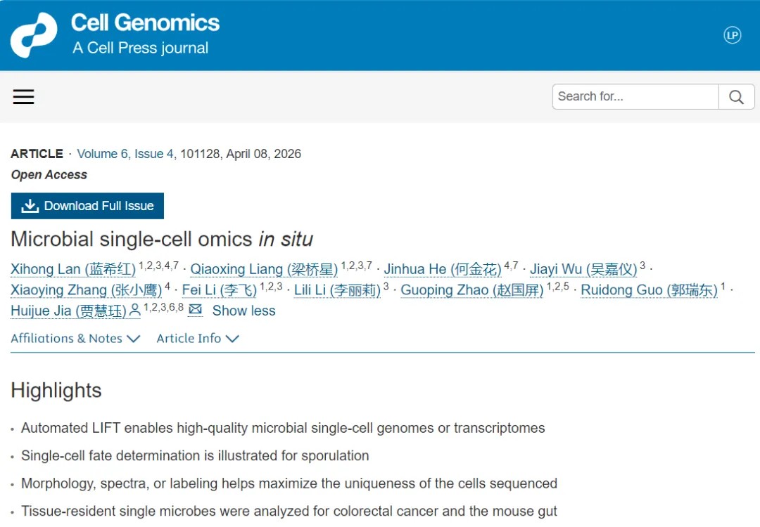Click the download arrow icon on Download Full Issue
Viewport: 760px width, 527px height.
coord(30,205)
